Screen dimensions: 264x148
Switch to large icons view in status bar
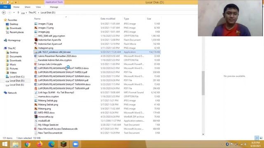(261, 138)
